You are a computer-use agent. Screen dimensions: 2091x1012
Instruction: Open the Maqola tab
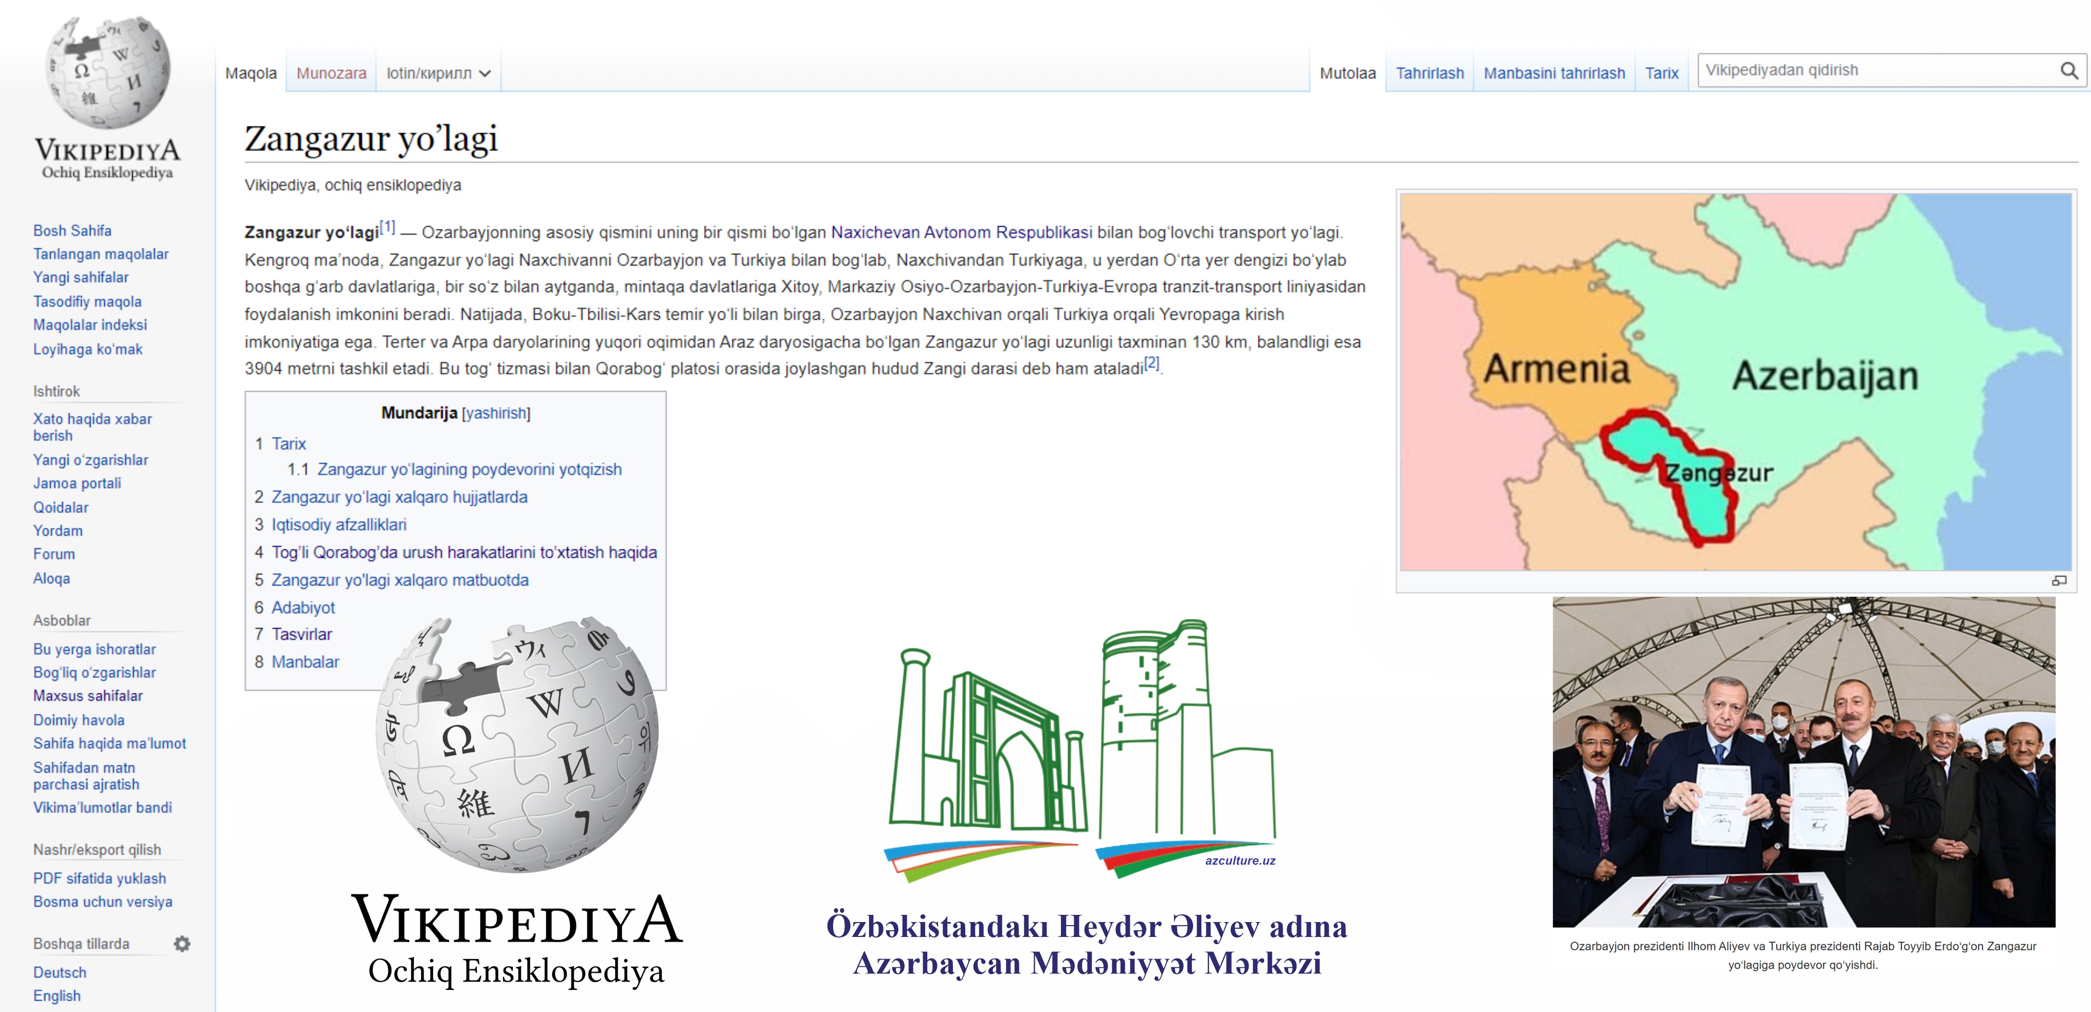pos(251,73)
